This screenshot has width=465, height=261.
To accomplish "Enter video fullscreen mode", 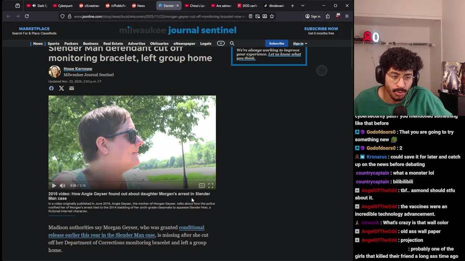I will coord(211,186).
